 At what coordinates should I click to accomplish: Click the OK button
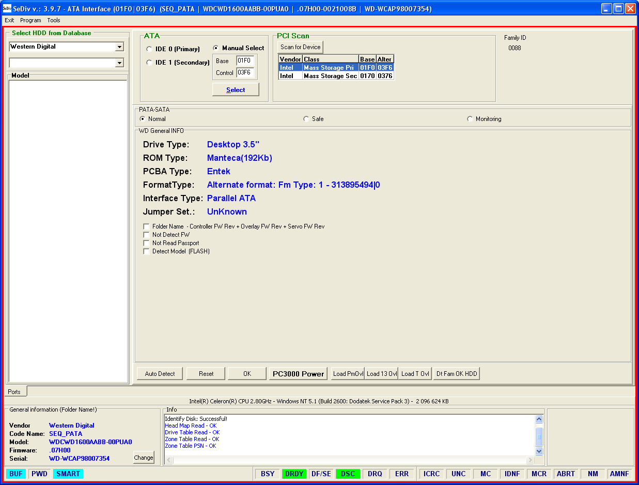pos(247,373)
